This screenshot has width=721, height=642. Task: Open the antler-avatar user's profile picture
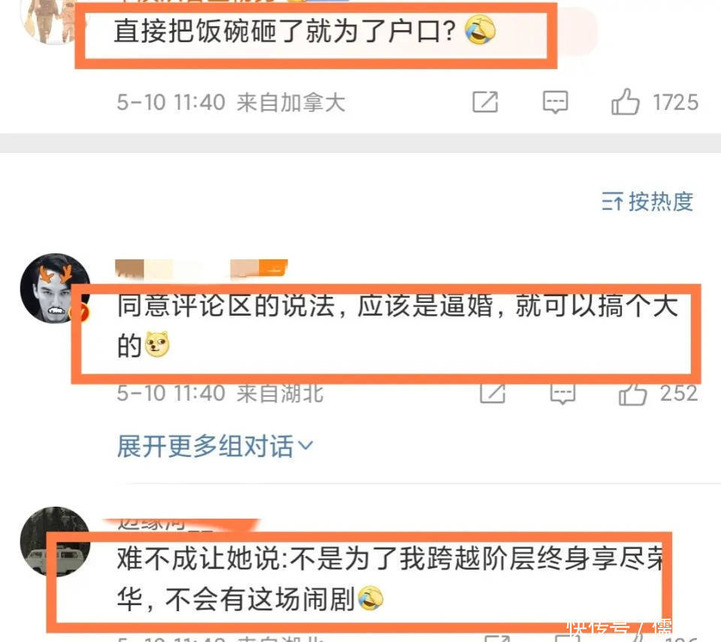point(56,289)
